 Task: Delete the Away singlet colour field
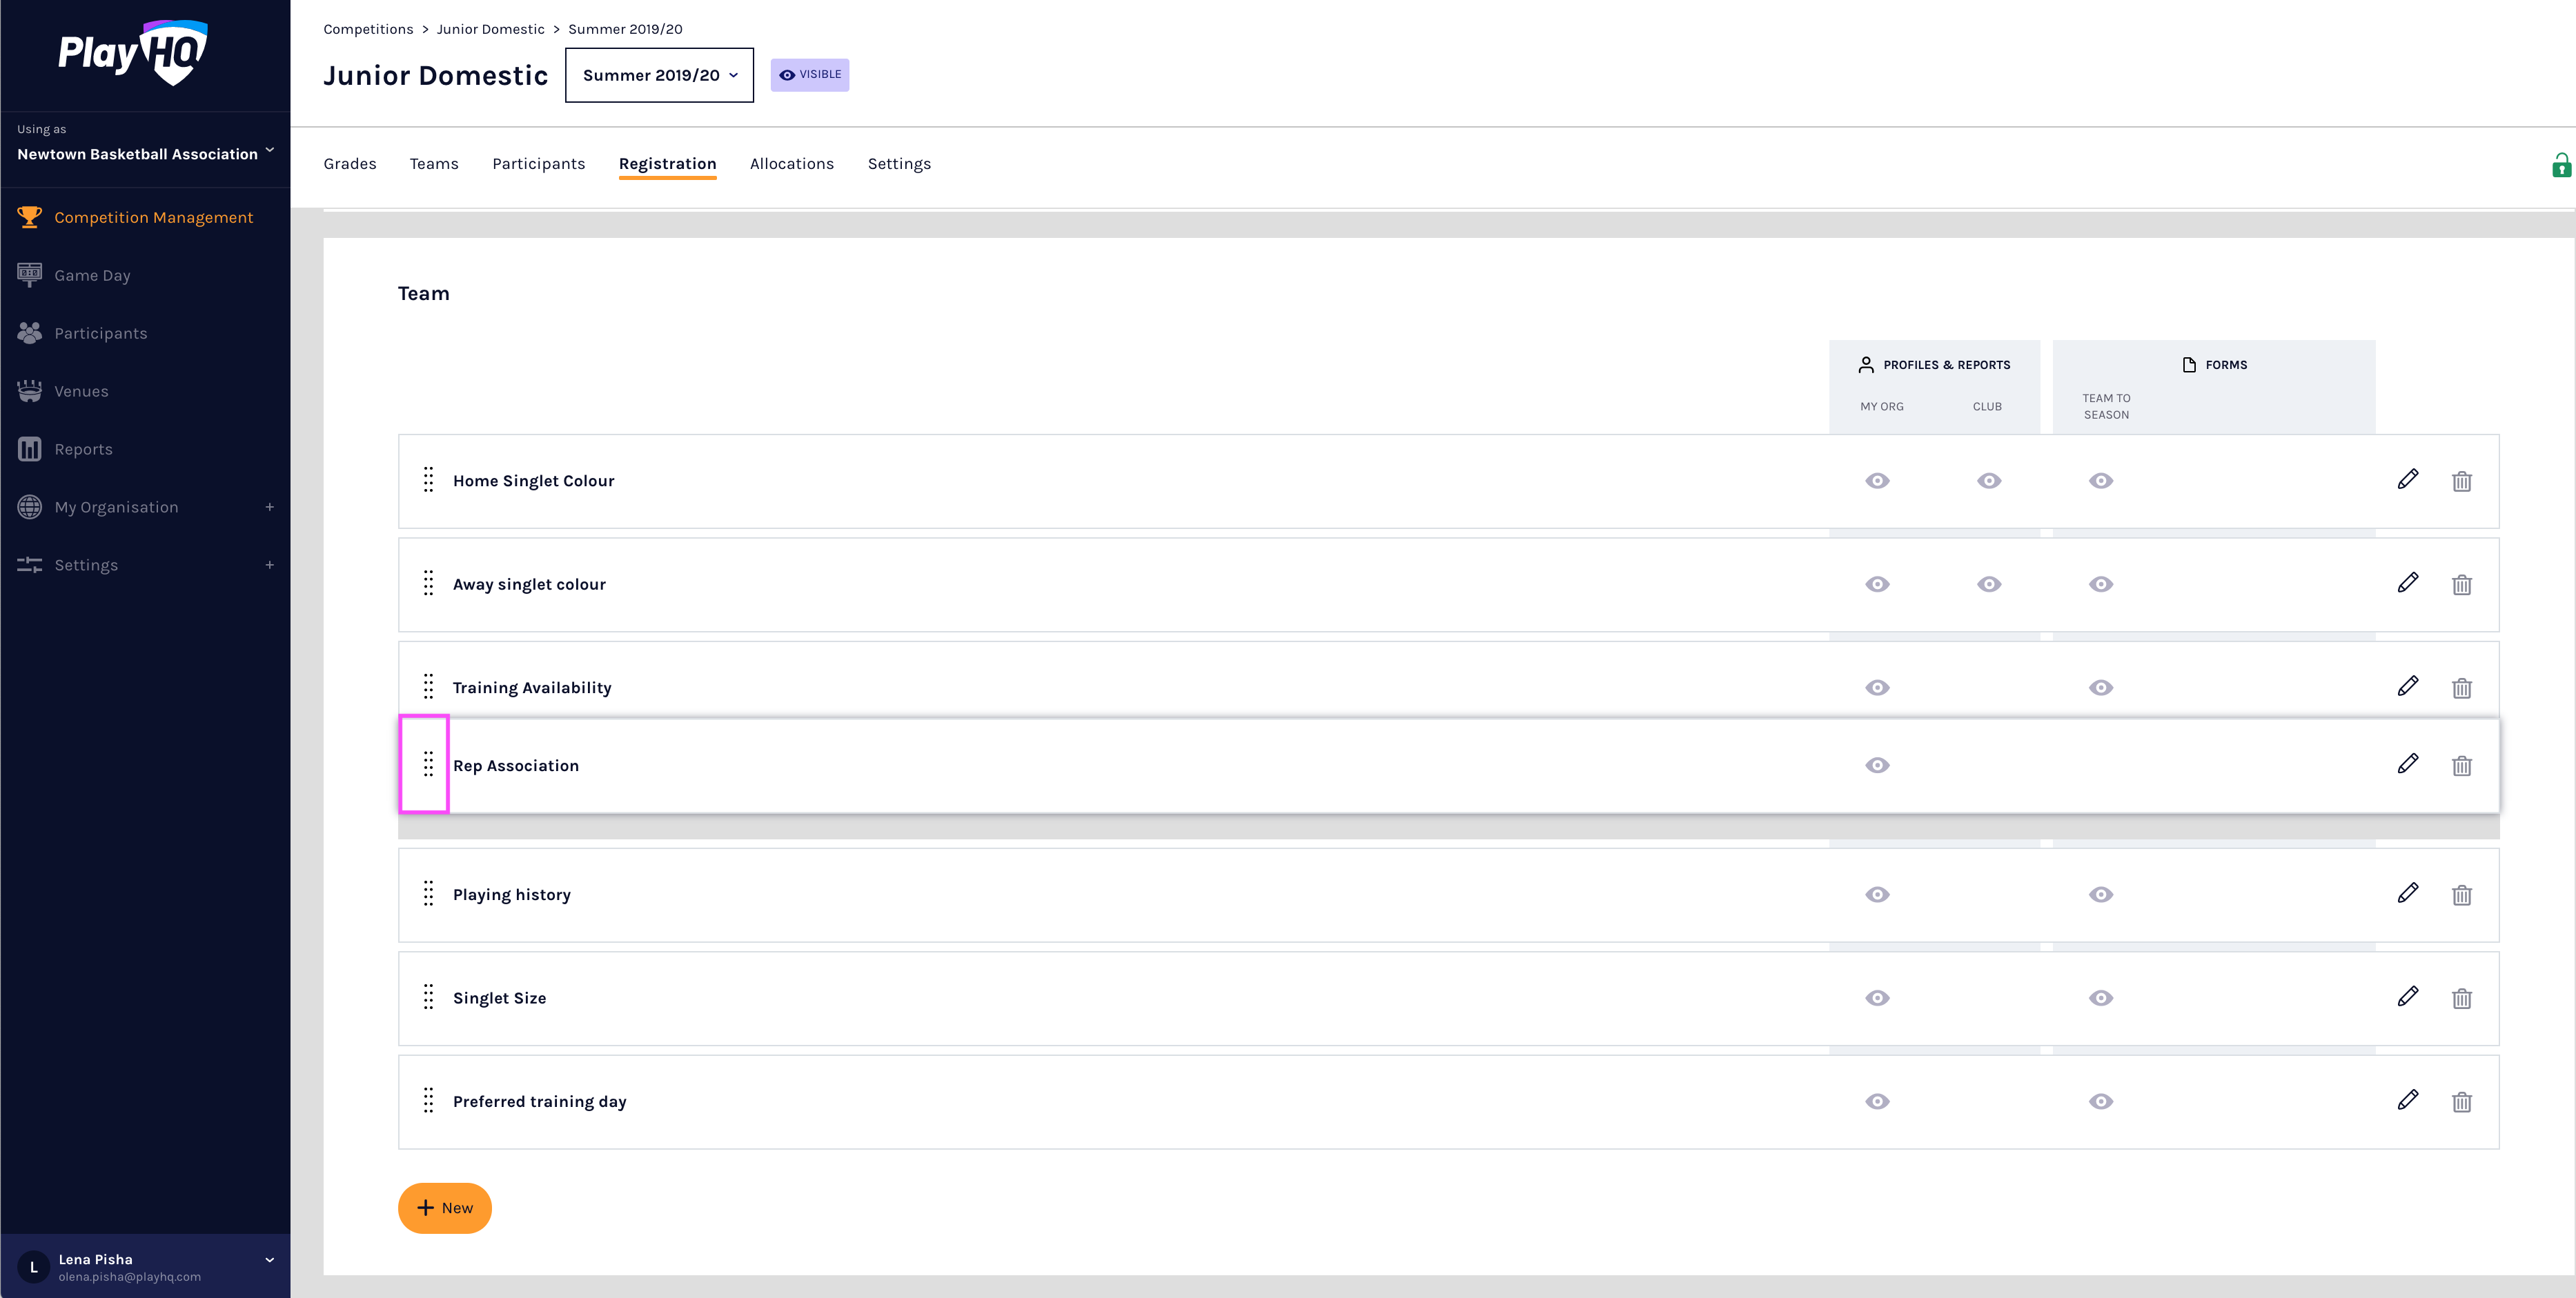coord(2461,585)
